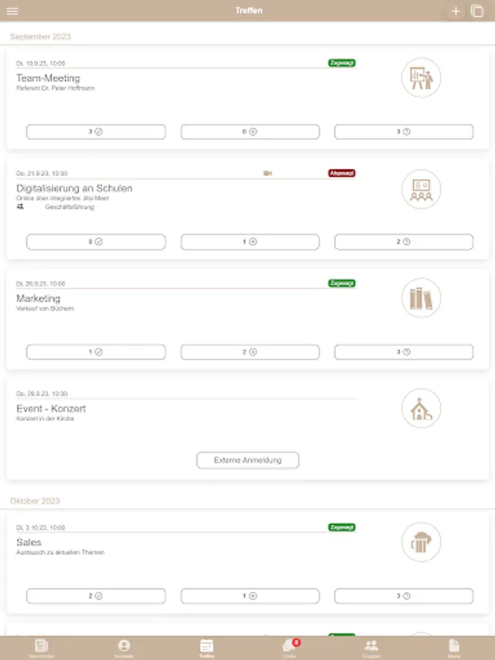495x660 pixels.
Task: Open the Gruppen tab
Action: point(372,646)
